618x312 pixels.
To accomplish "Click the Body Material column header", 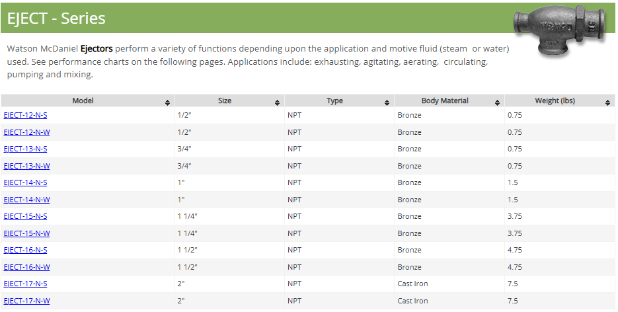I will point(445,101).
